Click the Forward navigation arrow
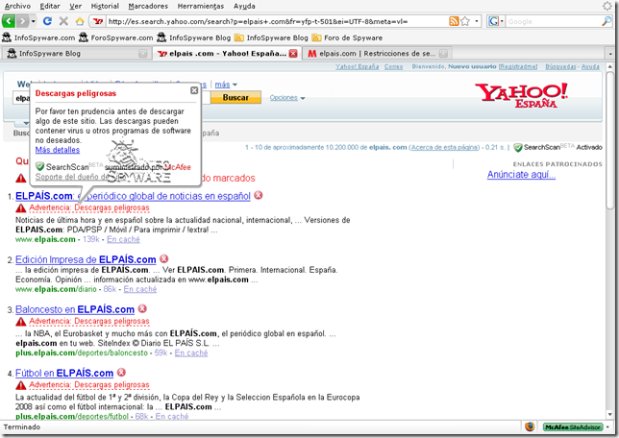 (23, 21)
